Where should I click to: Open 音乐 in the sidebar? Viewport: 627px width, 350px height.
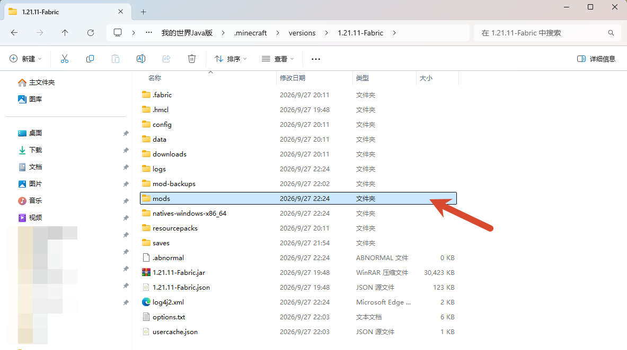[30, 201]
